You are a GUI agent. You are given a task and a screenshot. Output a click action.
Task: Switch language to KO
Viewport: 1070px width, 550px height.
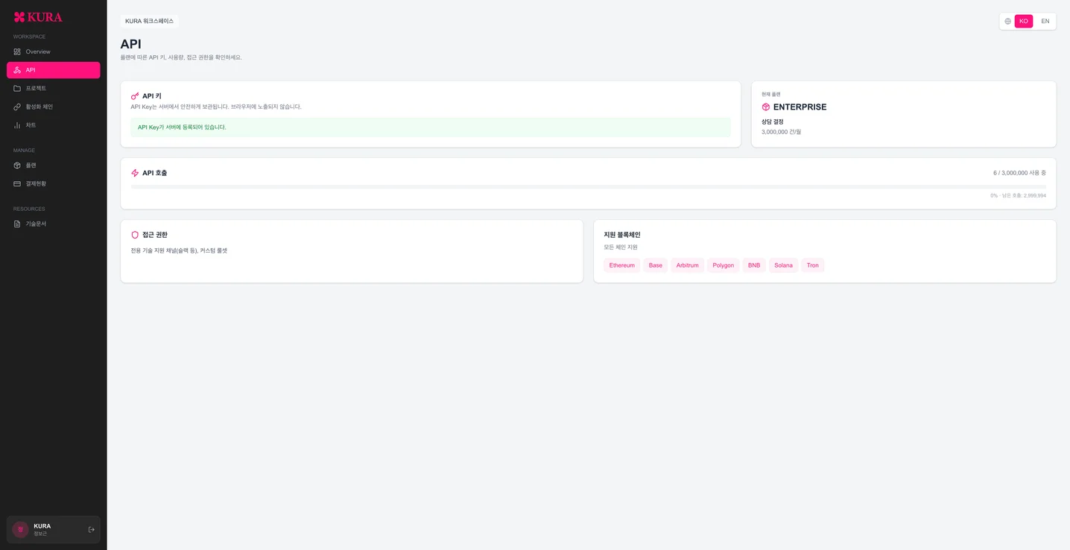pyautogui.click(x=1024, y=21)
